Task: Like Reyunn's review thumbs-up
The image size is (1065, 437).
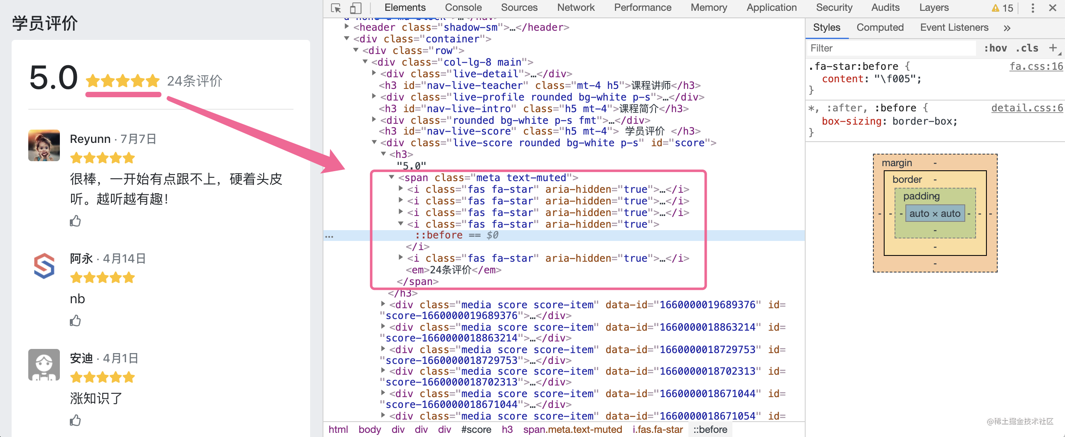Action: 75,221
